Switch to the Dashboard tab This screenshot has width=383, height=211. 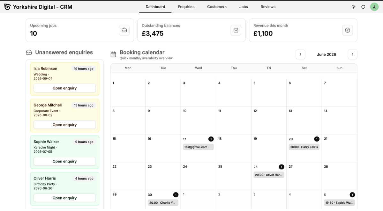(x=155, y=7)
